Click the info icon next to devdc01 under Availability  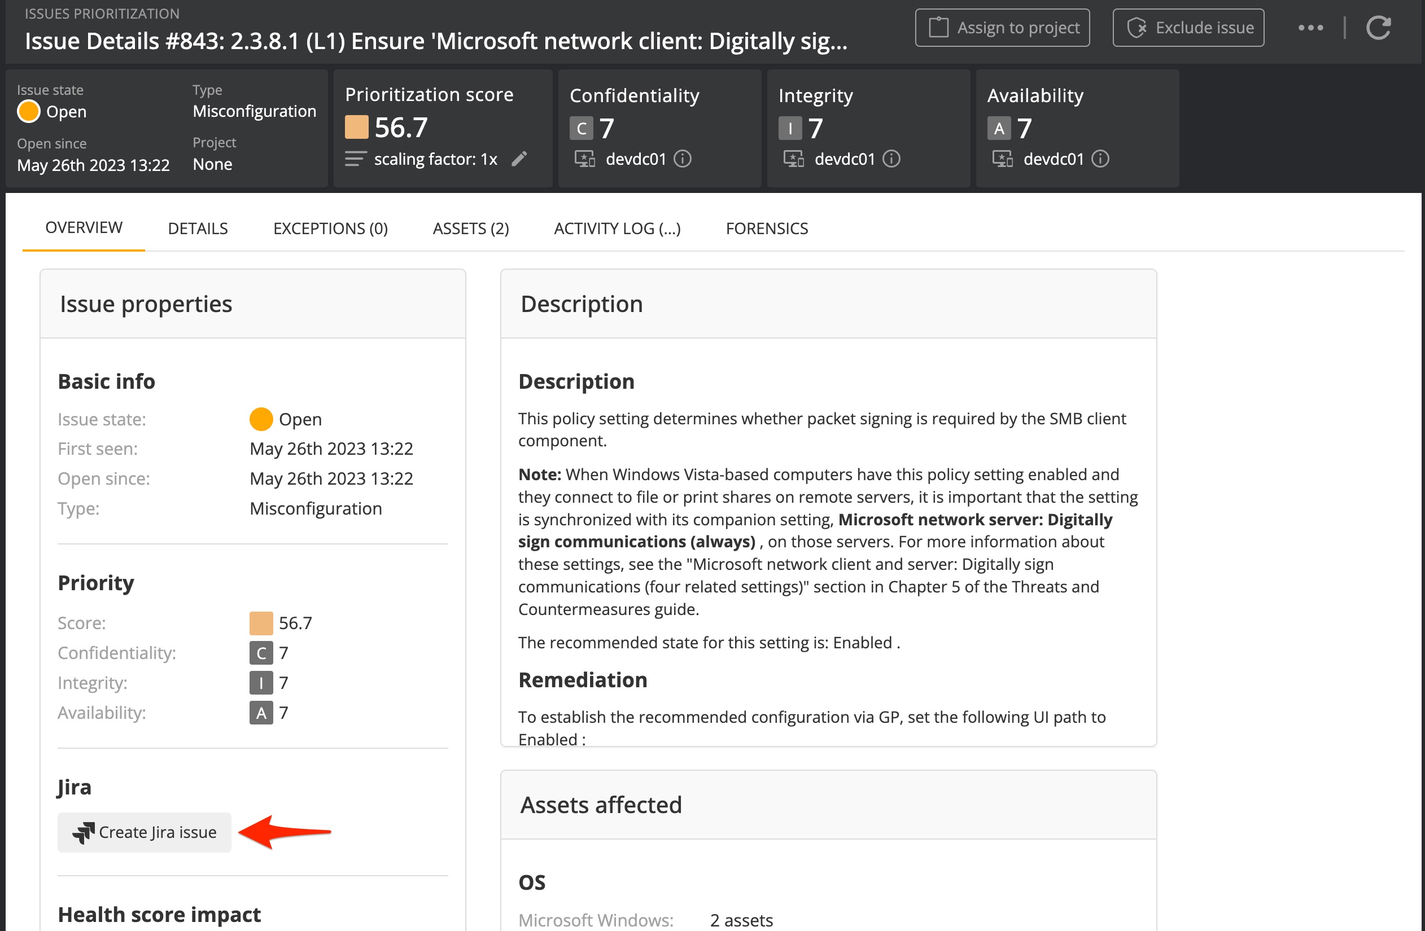1100,159
